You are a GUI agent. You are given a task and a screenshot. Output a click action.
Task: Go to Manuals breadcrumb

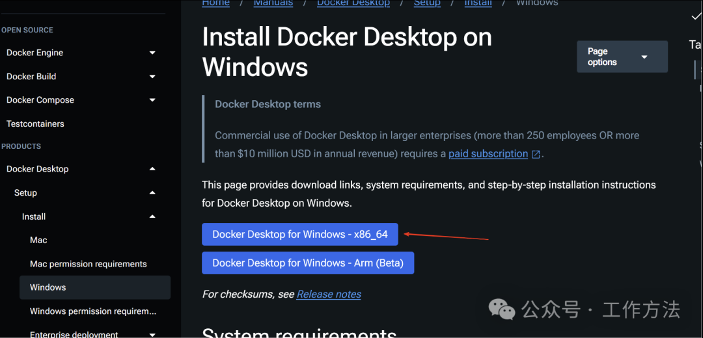coord(273,3)
